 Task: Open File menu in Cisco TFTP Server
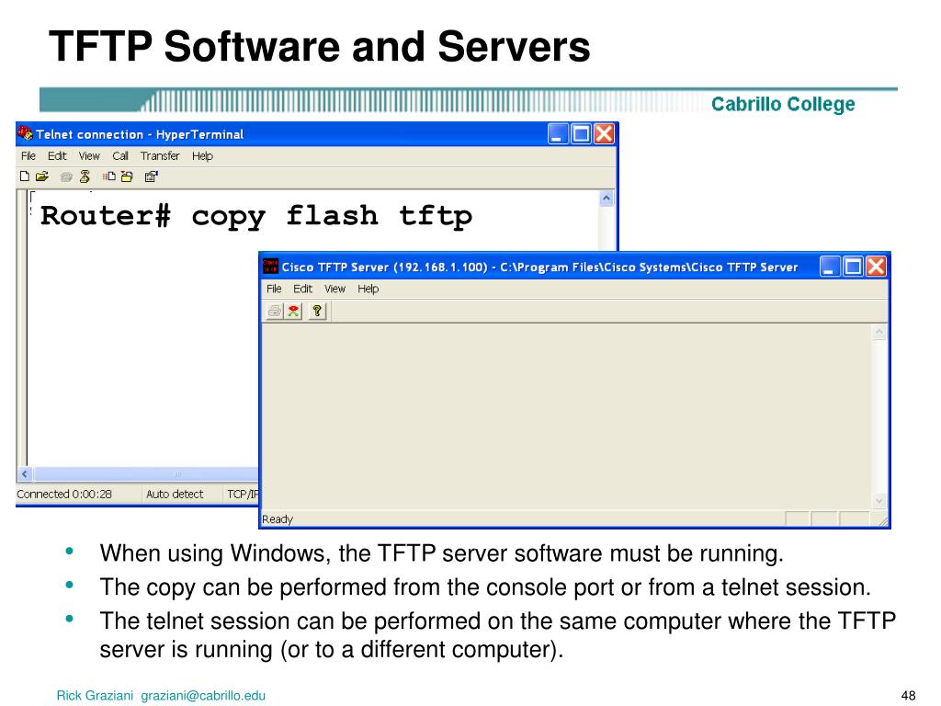pos(274,289)
